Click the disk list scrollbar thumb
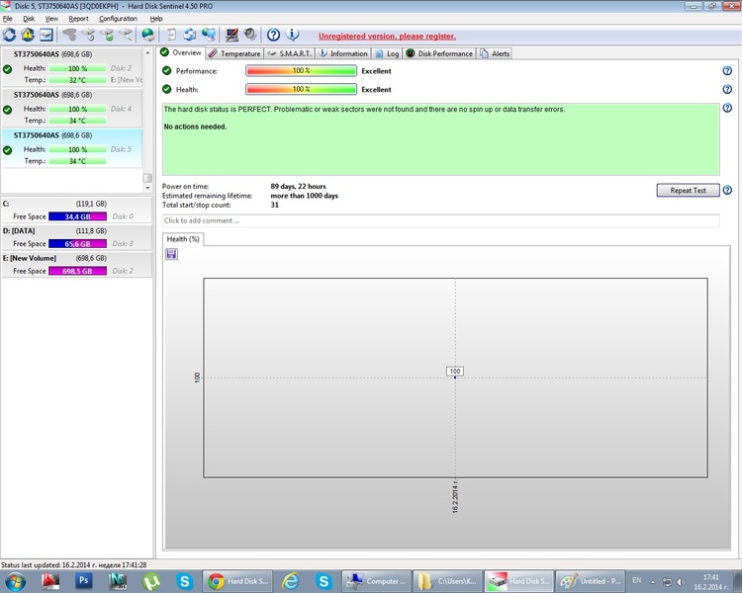The width and height of the screenshot is (742, 593). 147,178
